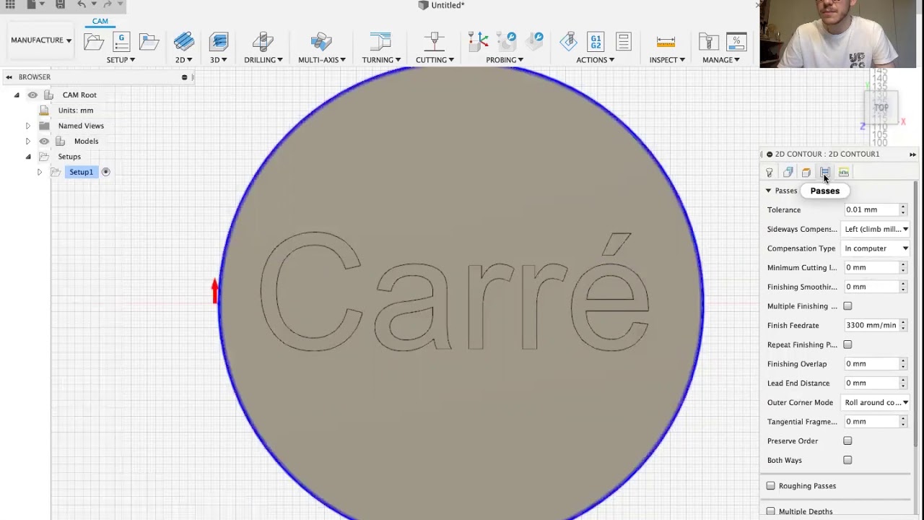Click the New Setup folder icon

(x=94, y=41)
